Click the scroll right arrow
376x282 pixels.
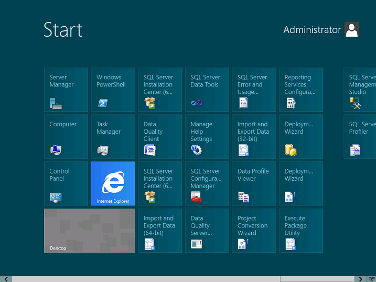click(360, 279)
